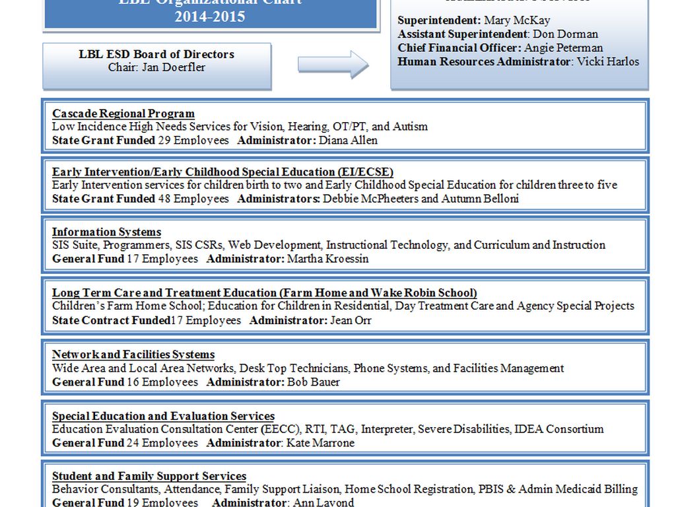Click the Early Intervention/Early Childhood Special Education heading
676x507 pixels.
(222, 172)
